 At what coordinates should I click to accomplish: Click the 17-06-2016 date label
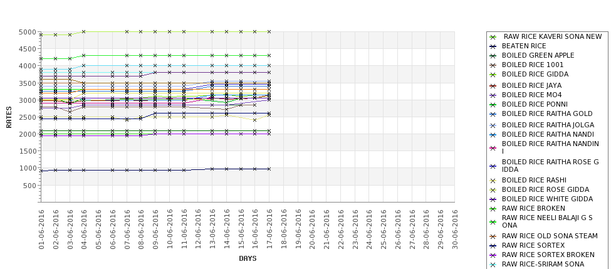click(269, 229)
